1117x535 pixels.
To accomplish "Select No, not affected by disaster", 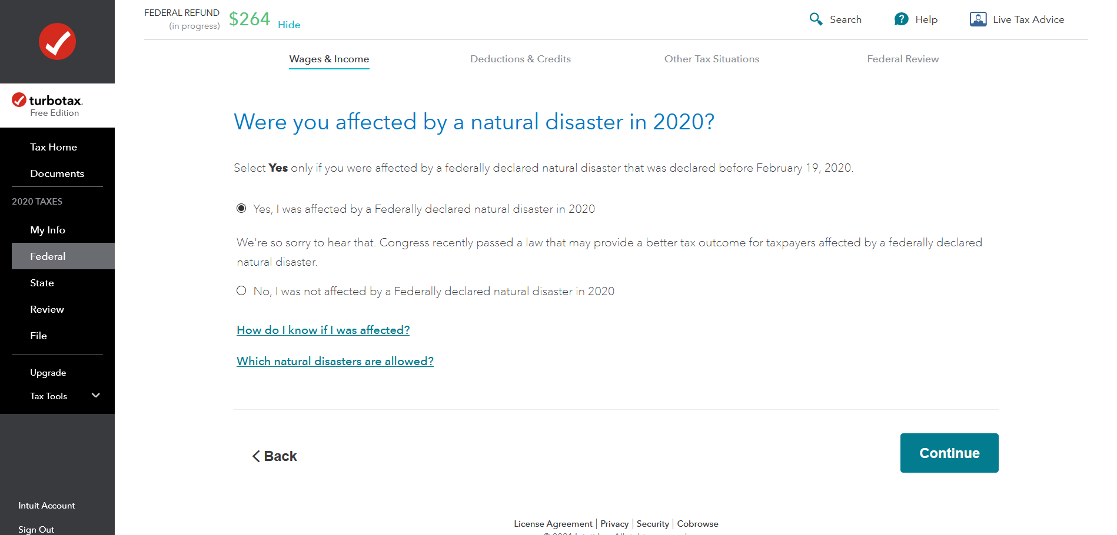I will [241, 291].
